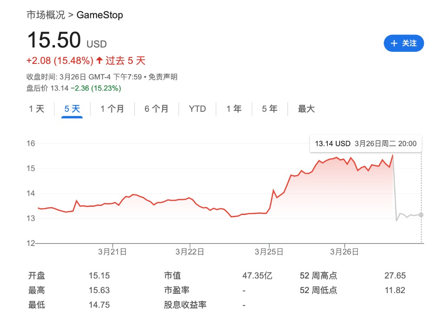Click the 最低 label
The image size is (443, 322).
tap(36, 305)
